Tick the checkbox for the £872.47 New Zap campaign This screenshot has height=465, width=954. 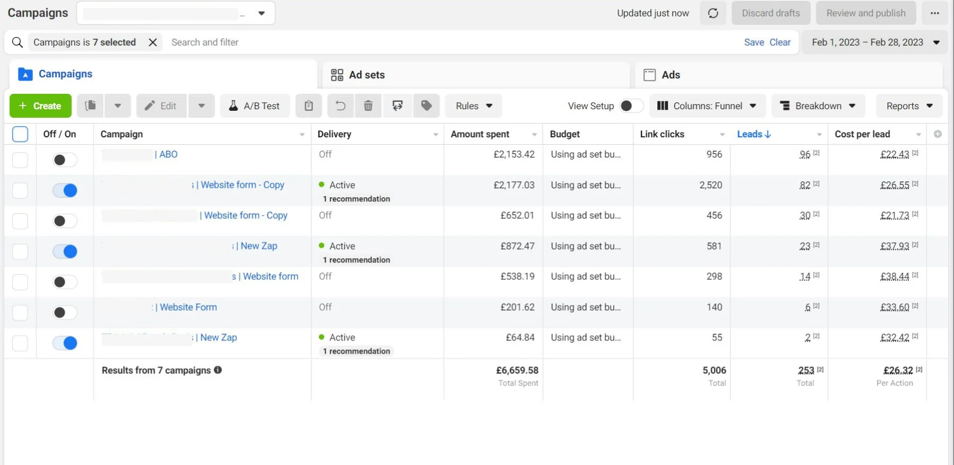coord(20,251)
